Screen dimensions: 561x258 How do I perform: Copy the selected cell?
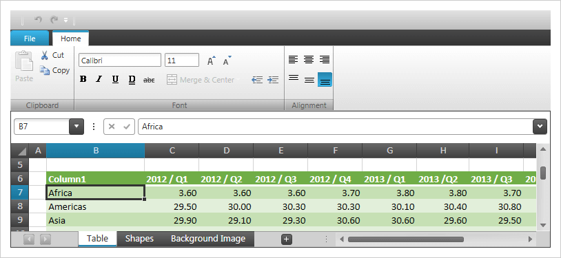(x=54, y=70)
